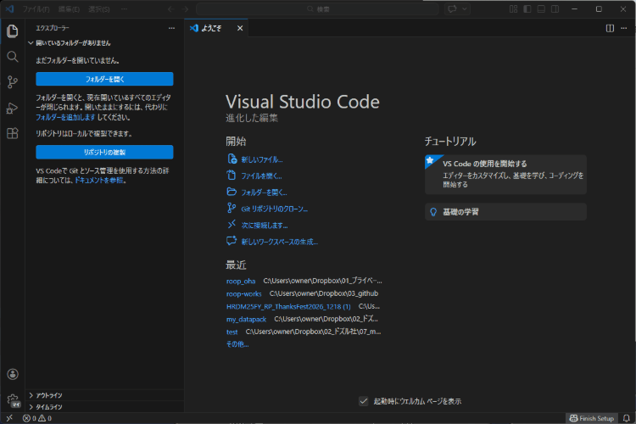Image resolution: width=636 pixels, height=424 pixels.
Task: Open recent folder roop_oha
Action: (241, 281)
